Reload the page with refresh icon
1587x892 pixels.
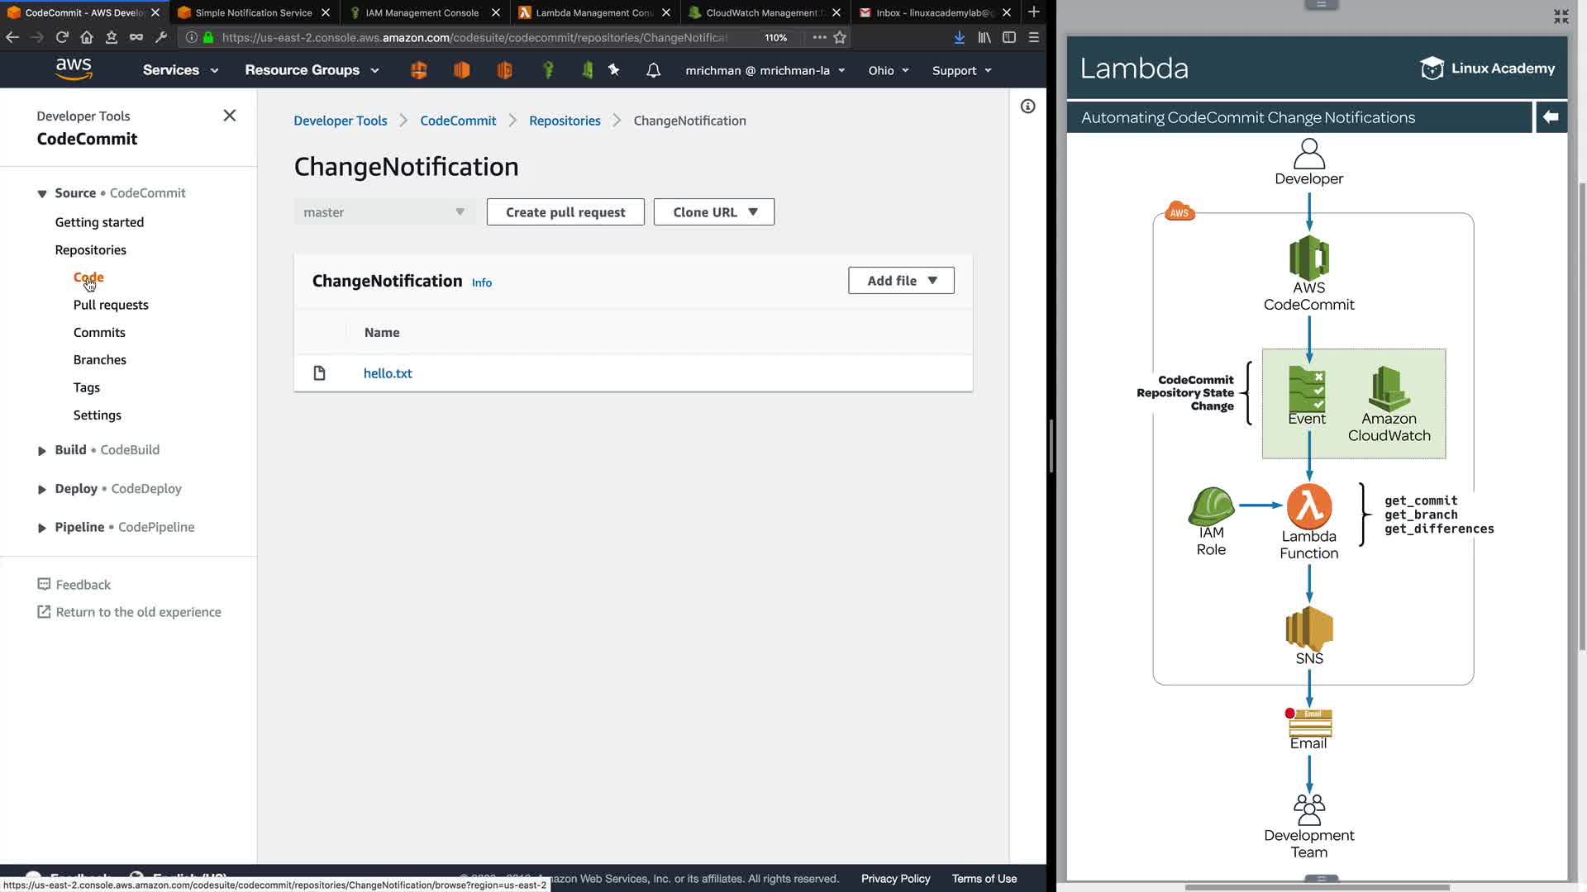click(x=62, y=37)
